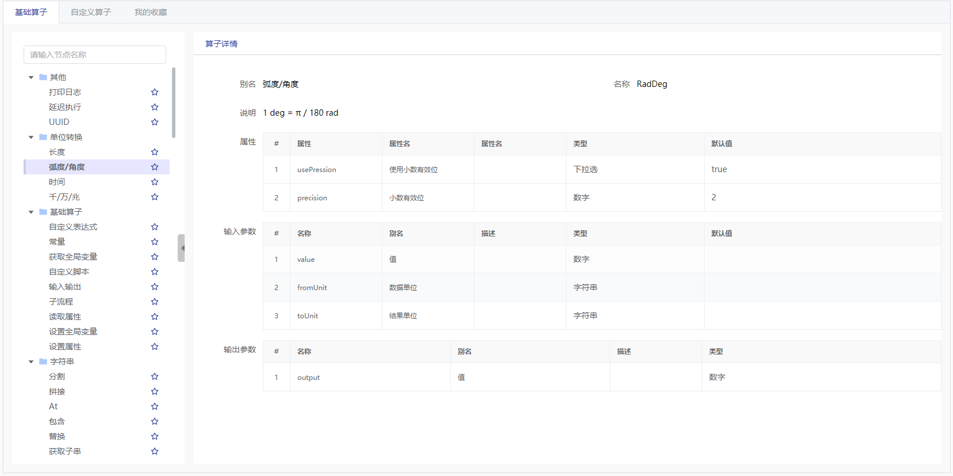Switch to the 自定义算子 tab
The image size is (953, 476).
(91, 12)
